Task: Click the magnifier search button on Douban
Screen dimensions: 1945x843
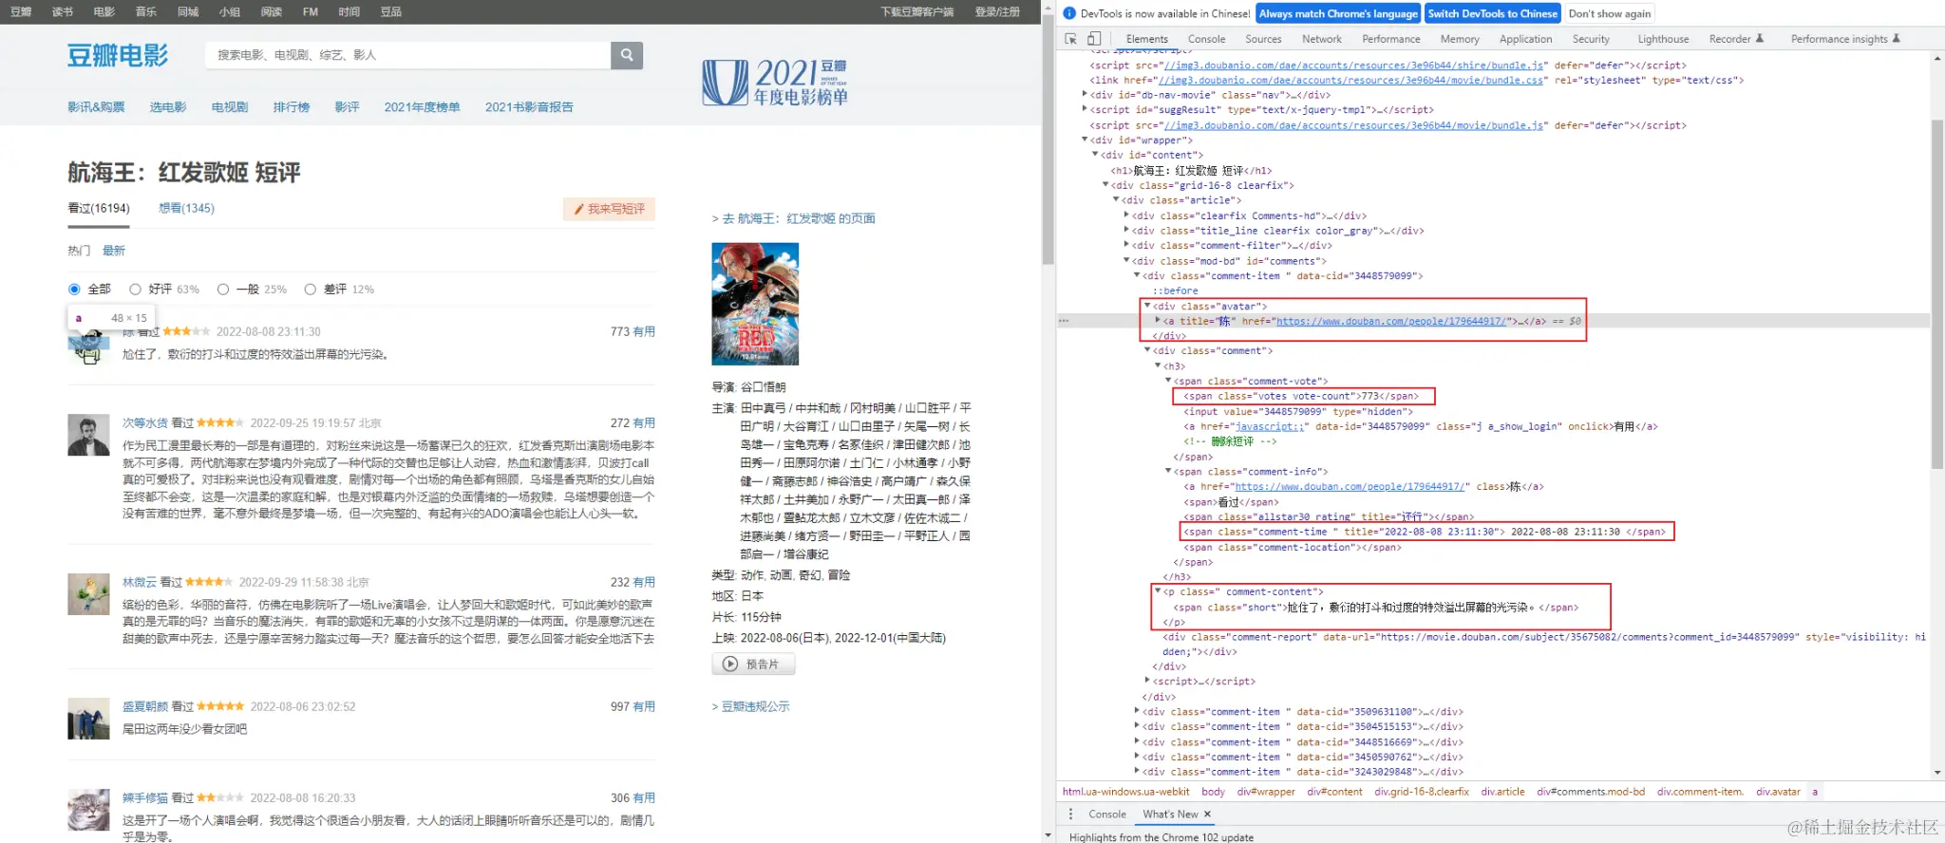Action: click(x=627, y=55)
